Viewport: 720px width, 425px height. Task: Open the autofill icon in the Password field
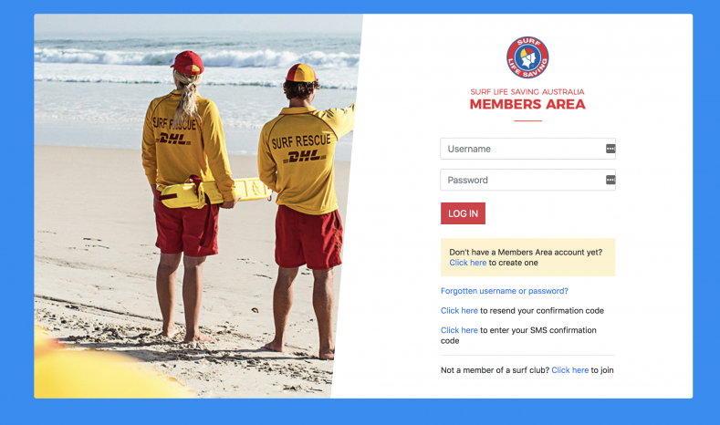(x=610, y=180)
